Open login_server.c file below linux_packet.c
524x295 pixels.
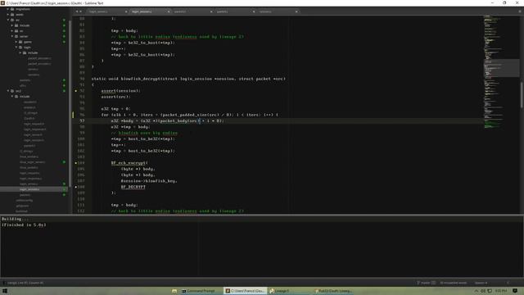point(29,184)
